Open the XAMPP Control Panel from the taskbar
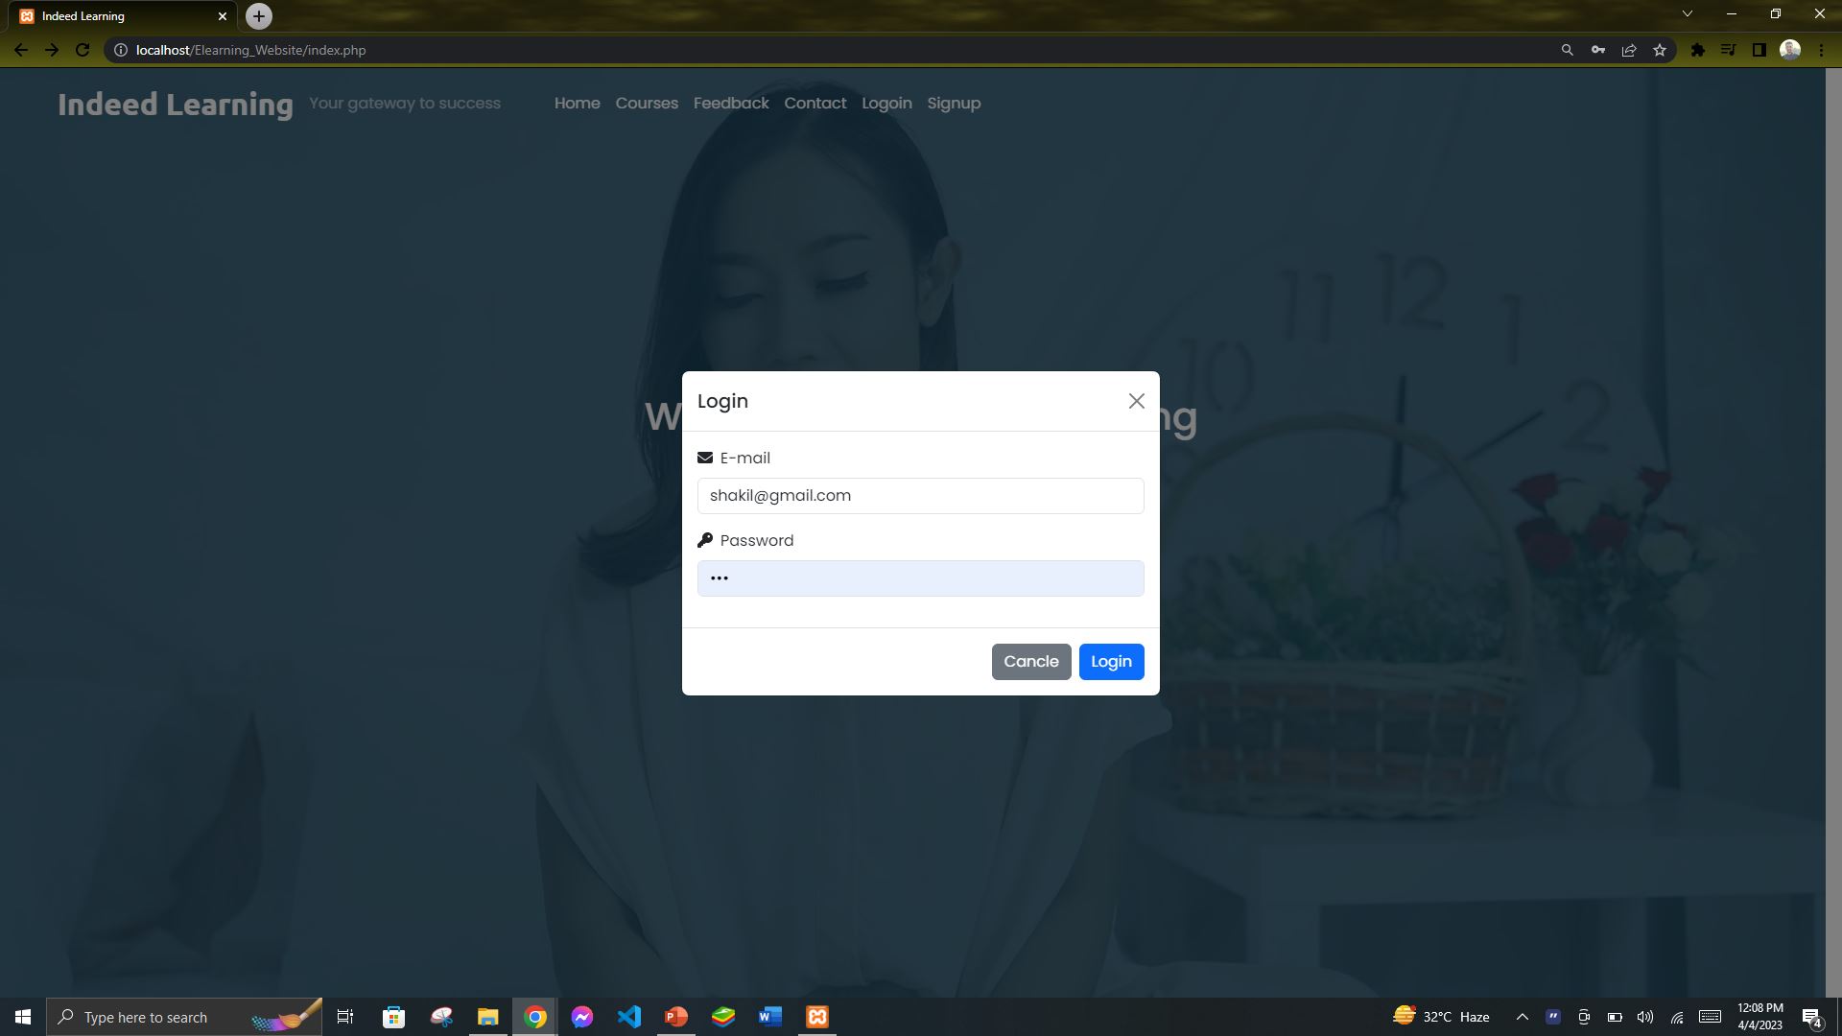This screenshot has width=1842, height=1036. click(x=816, y=1016)
